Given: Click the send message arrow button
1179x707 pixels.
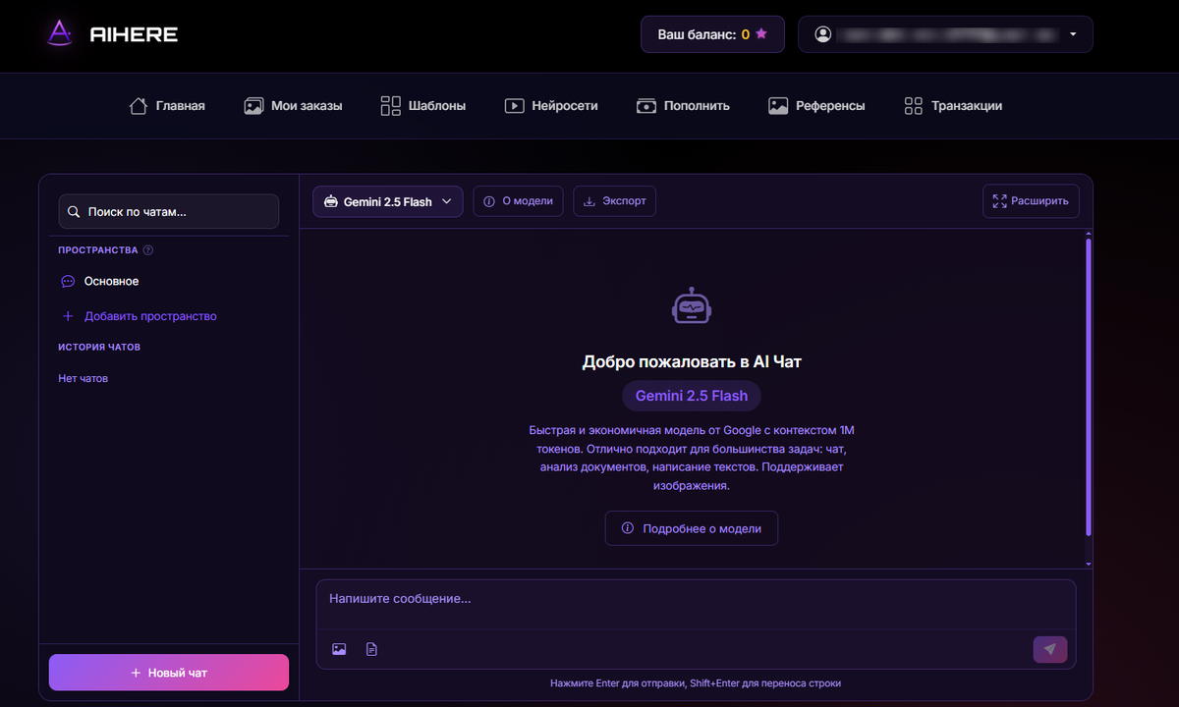Looking at the screenshot, I should pos(1050,649).
